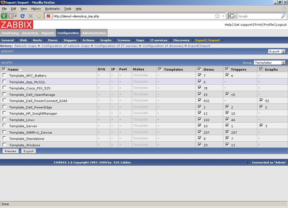Switch to the Reports tab
288x208 pixels.
coord(48,33)
